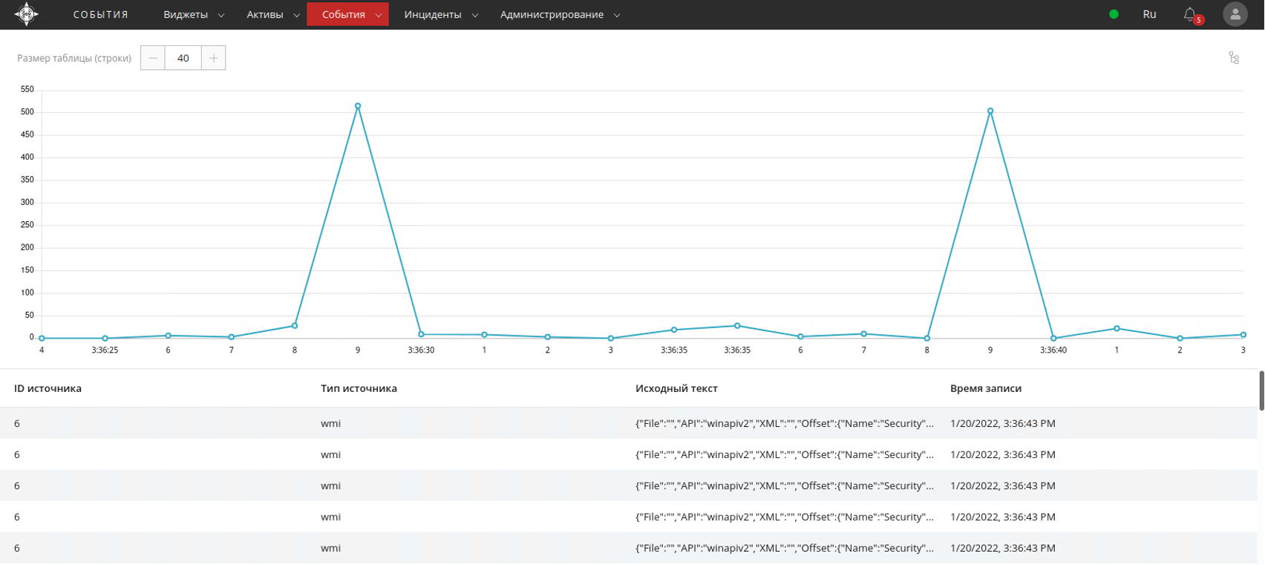Select the first peak data point above 500
Viewport: 1265px width, 565px height.
[x=358, y=106]
